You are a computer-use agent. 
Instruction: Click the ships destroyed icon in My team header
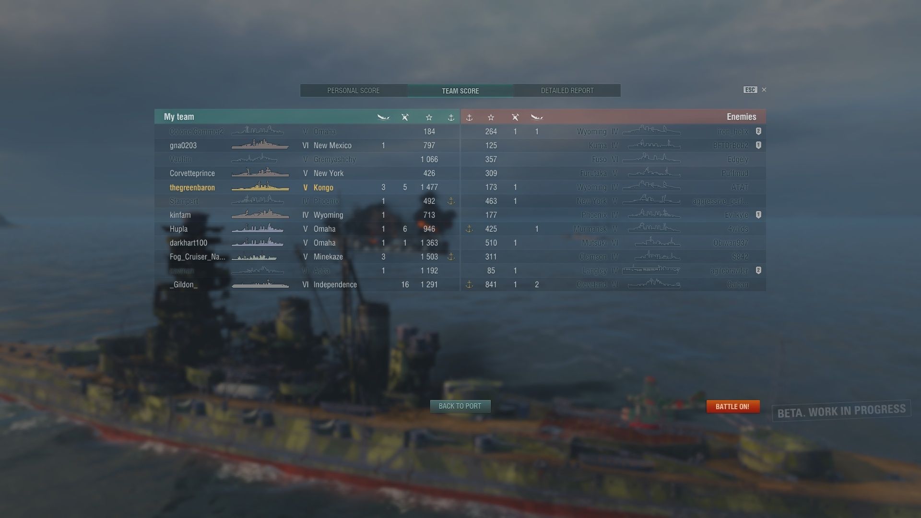pyautogui.click(x=383, y=117)
